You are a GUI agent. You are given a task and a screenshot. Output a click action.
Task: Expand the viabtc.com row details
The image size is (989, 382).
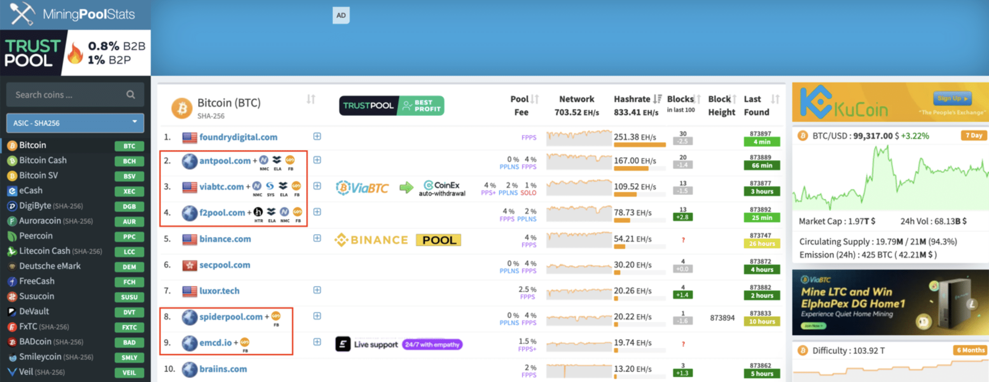point(317,186)
